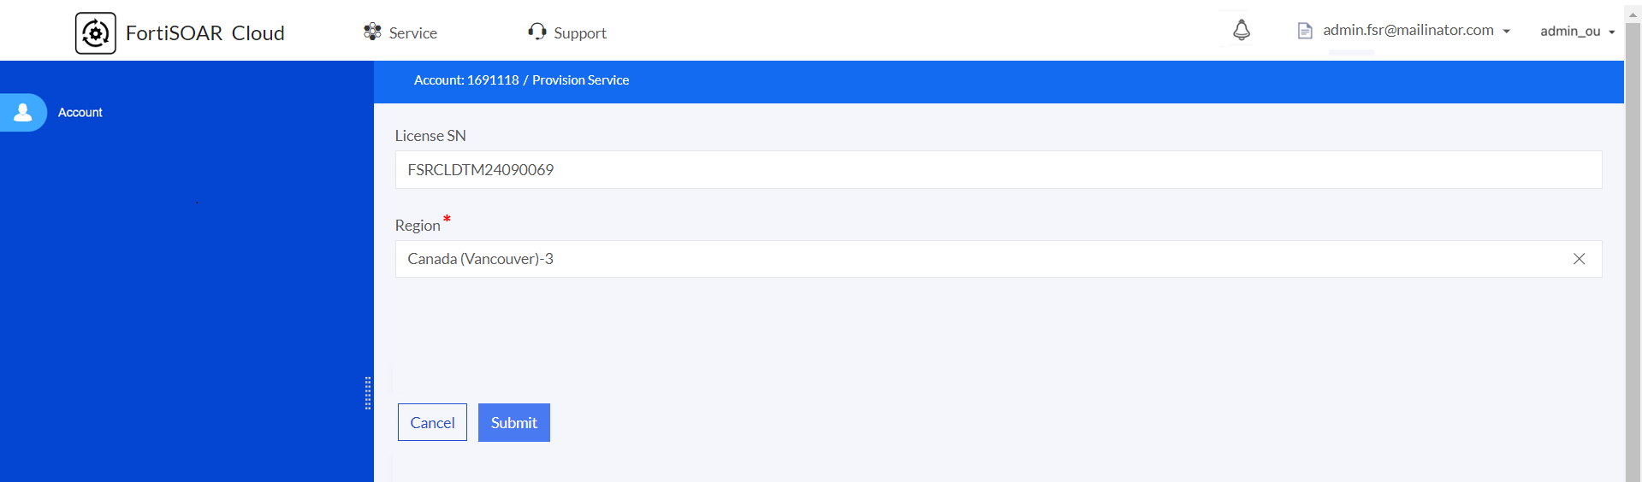
Task: Click the document icon beside account email
Action: click(1305, 31)
